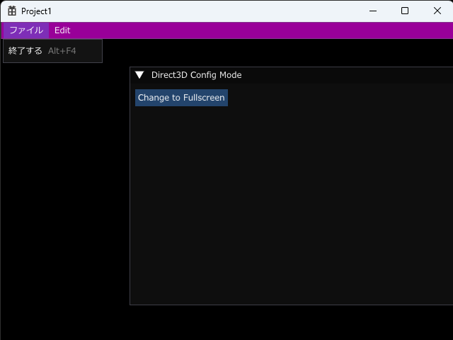This screenshot has width=453, height=340.
Task: Click the Change to Fullscreen button
Action: [181, 98]
